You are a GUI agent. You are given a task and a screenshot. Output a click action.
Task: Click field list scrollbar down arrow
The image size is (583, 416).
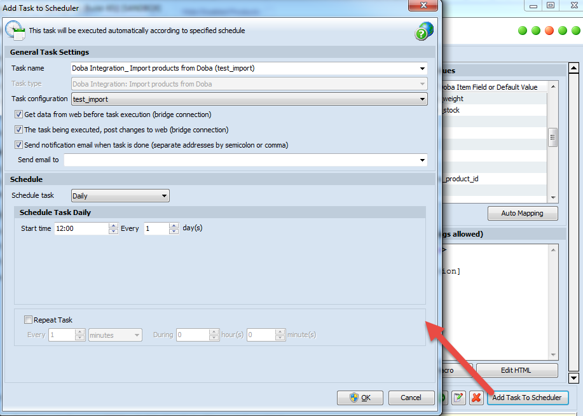[x=553, y=198]
